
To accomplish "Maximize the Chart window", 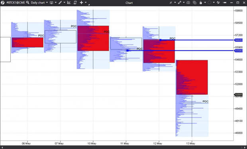I will coord(238,3).
